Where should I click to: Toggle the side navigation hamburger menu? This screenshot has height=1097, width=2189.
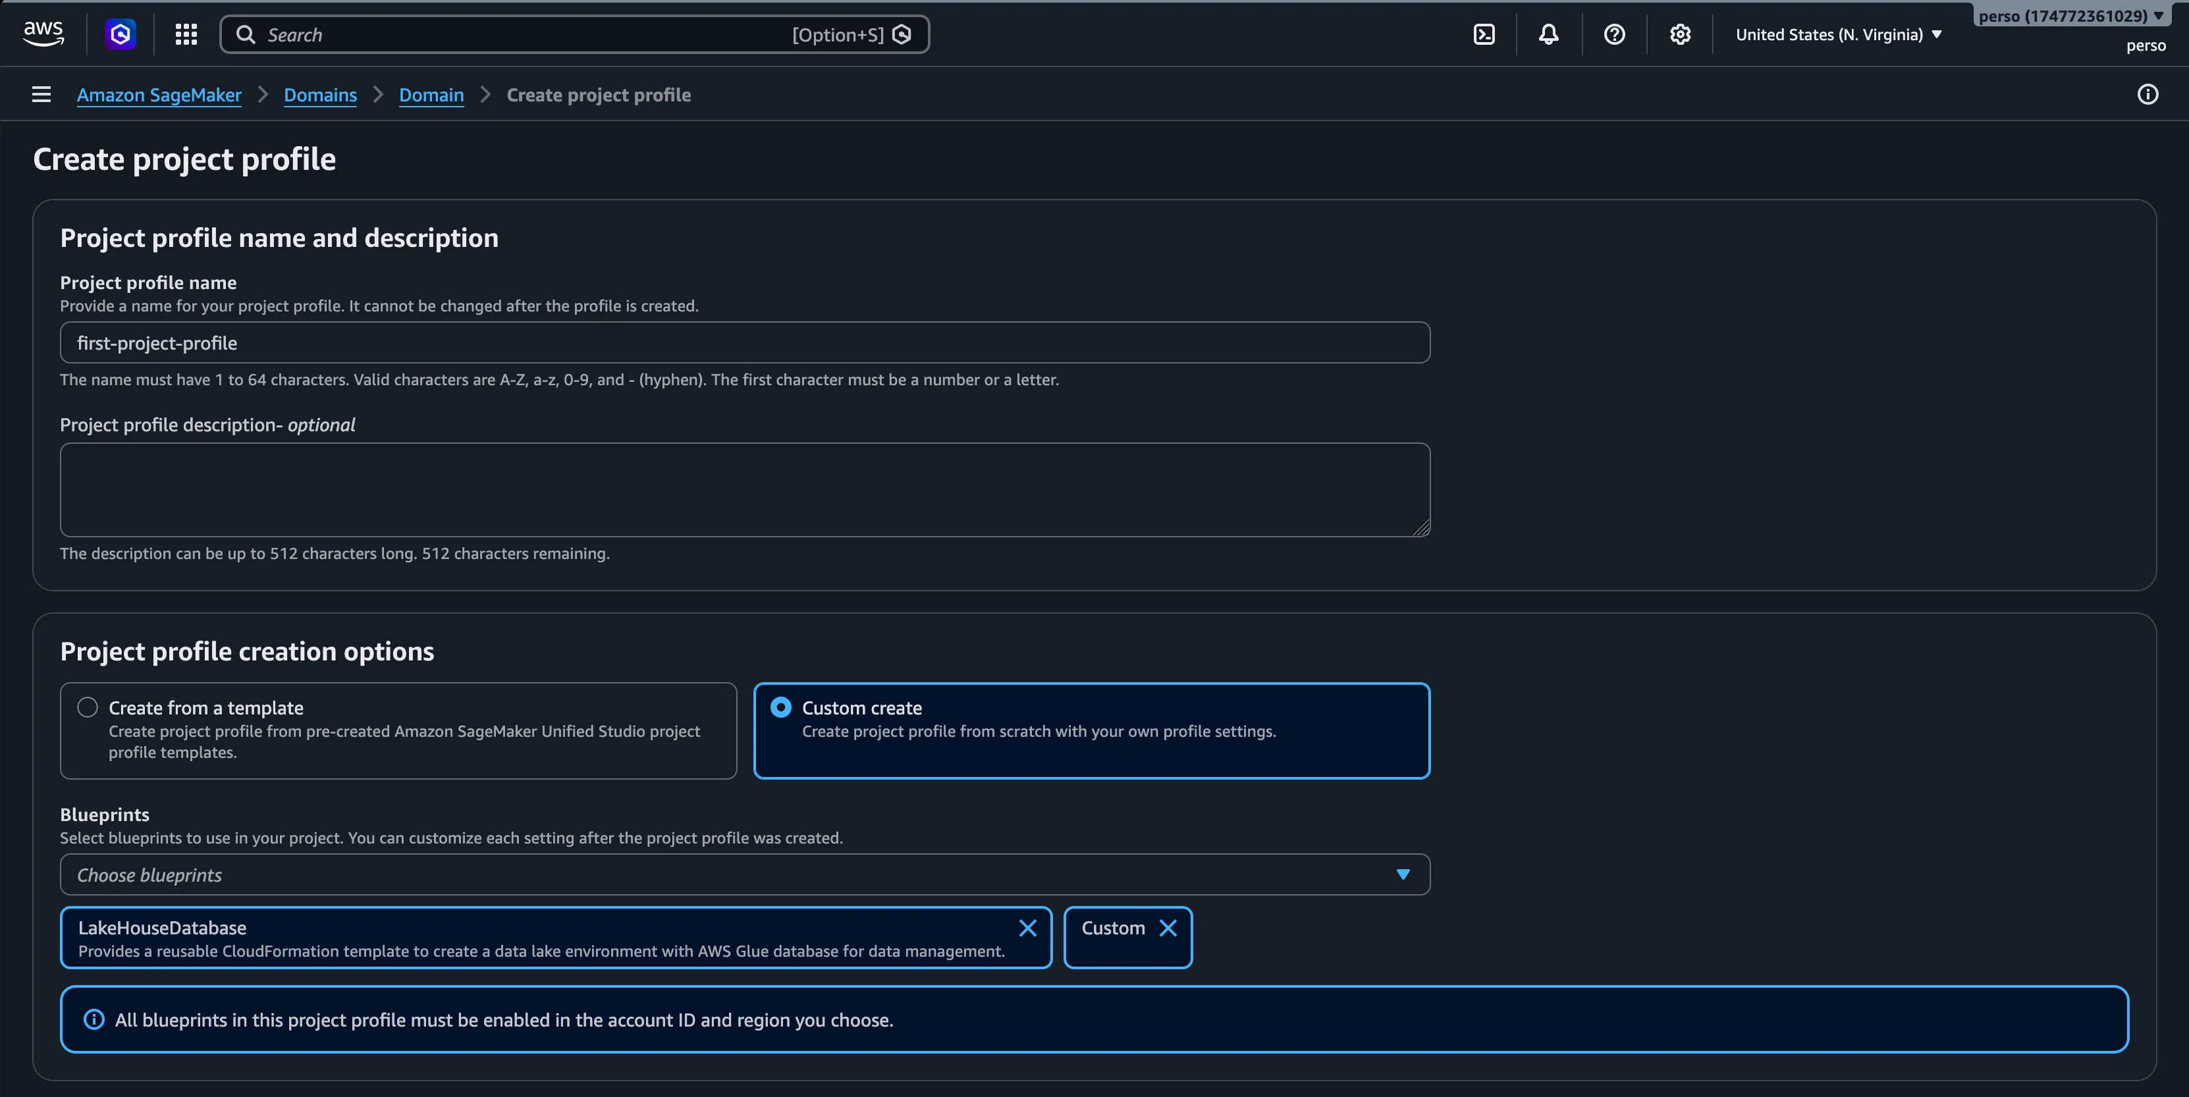[41, 94]
